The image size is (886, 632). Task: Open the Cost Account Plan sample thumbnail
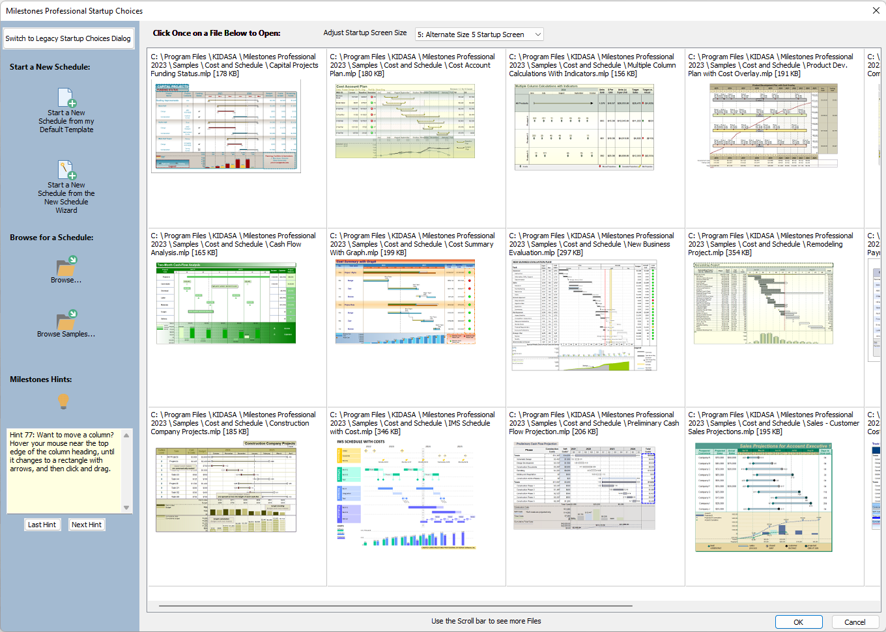[405, 121]
